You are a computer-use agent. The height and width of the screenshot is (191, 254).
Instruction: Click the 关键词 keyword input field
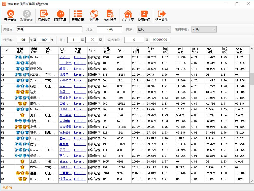pos(49,29)
